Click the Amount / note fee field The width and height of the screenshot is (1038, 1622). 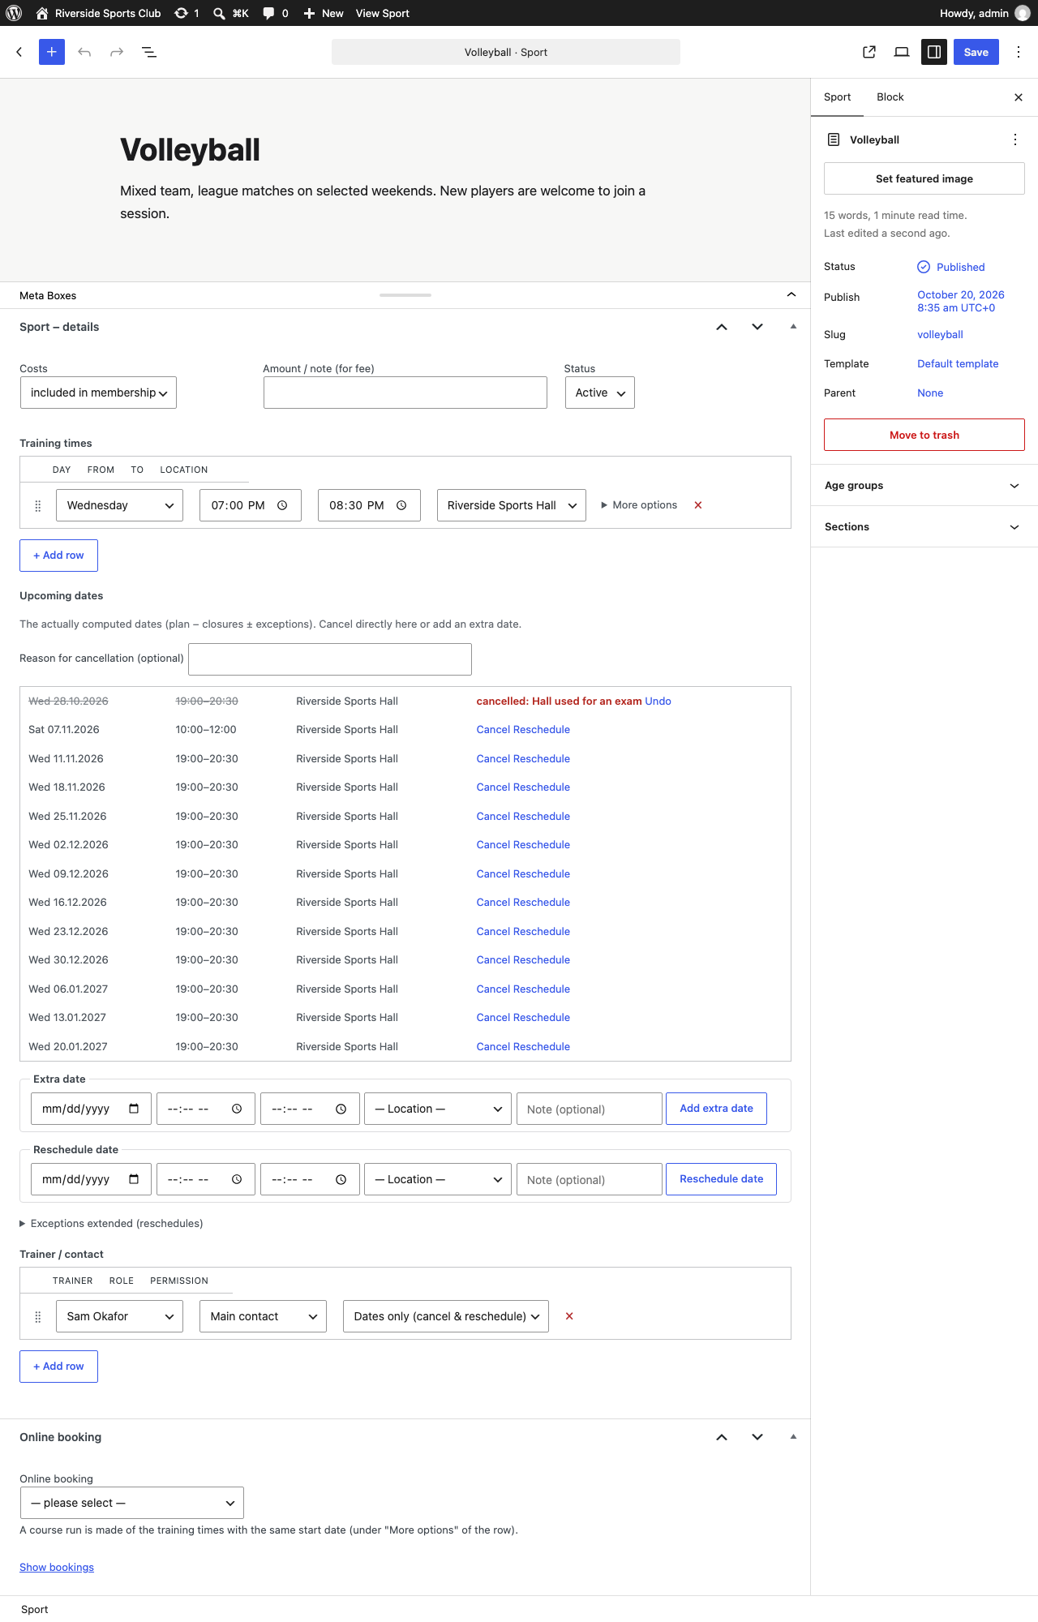pos(405,393)
